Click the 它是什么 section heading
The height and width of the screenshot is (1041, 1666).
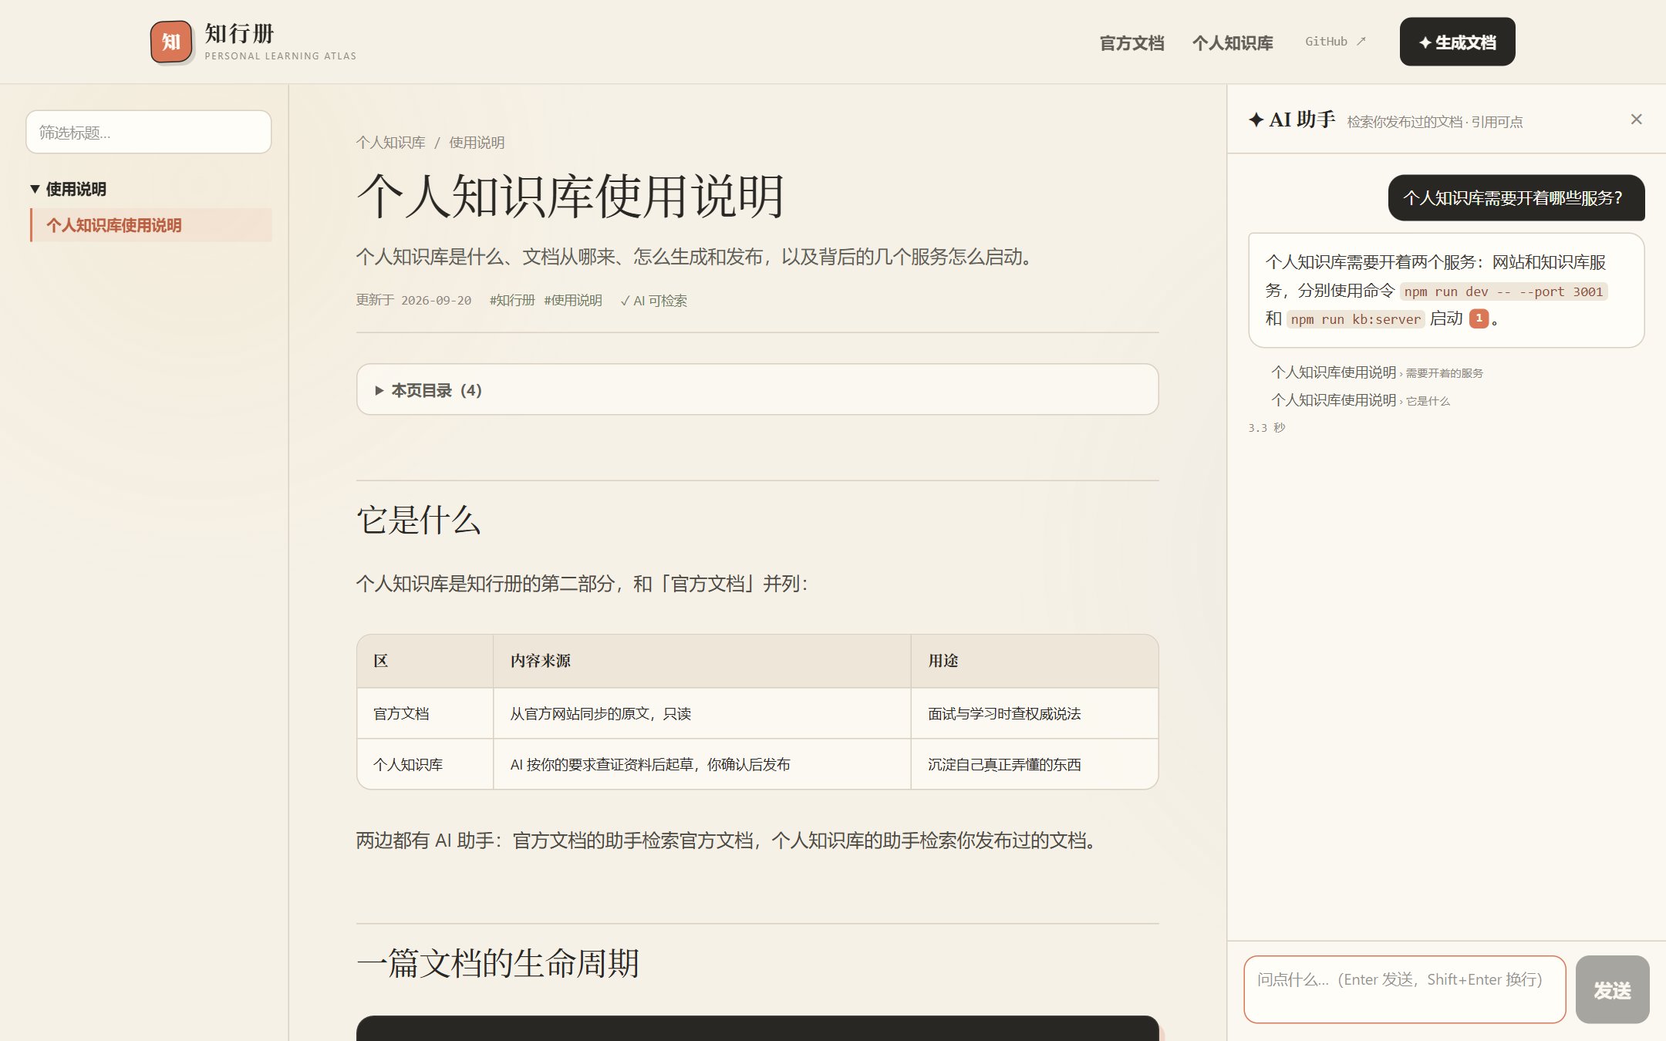pos(419,520)
